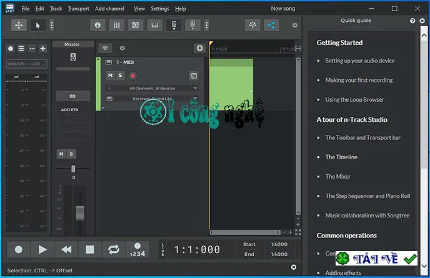
Task: Open Making your first recording link
Action: pyautogui.click(x=359, y=80)
